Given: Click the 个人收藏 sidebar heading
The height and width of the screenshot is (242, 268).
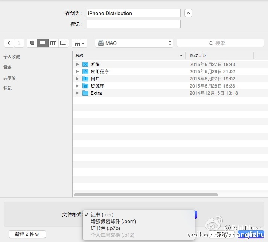Looking at the screenshot, I should pos(12,57).
